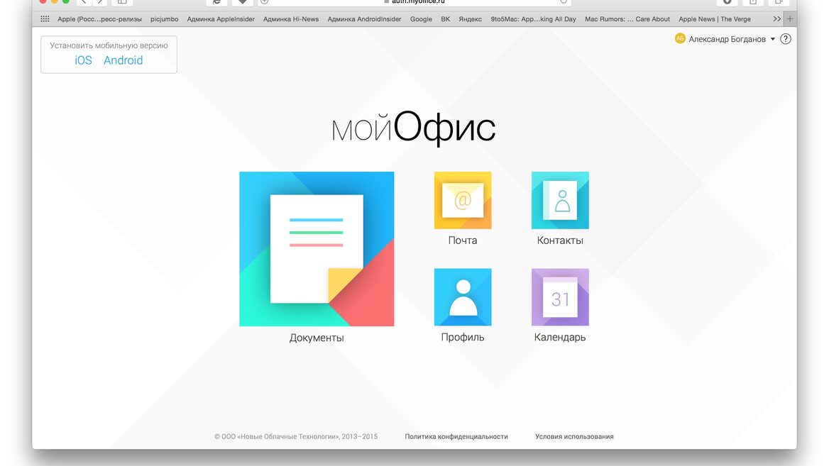Click the МойОфис logo heading
This screenshot has height=466, width=829.
click(414, 128)
